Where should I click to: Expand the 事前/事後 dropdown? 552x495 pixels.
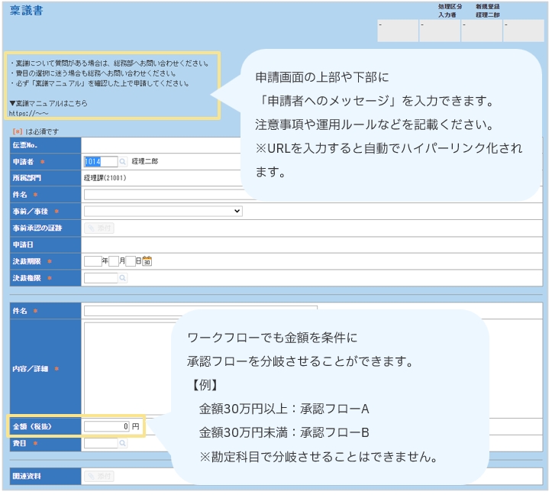click(x=163, y=211)
